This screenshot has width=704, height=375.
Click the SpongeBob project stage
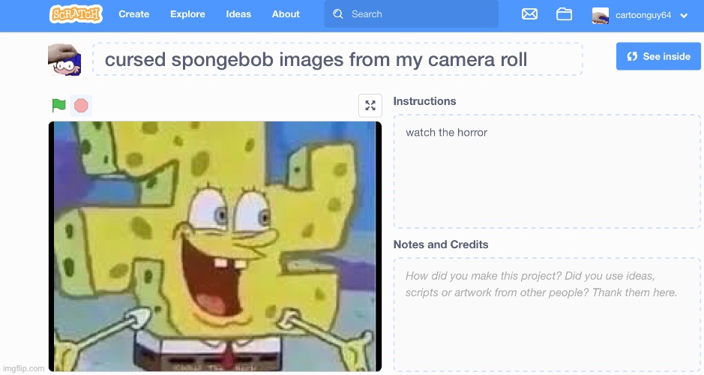(x=215, y=246)
